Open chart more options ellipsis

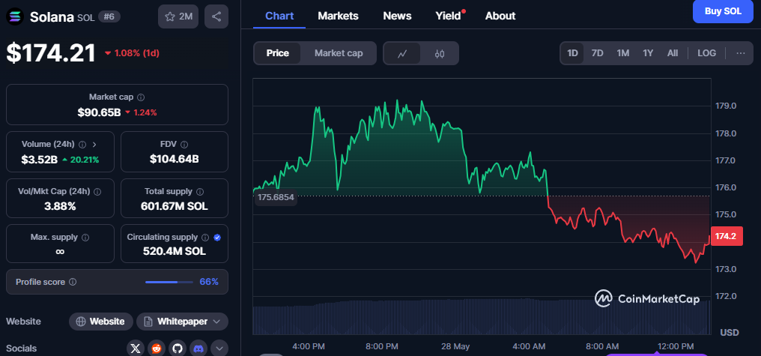[x=741, y=53]
